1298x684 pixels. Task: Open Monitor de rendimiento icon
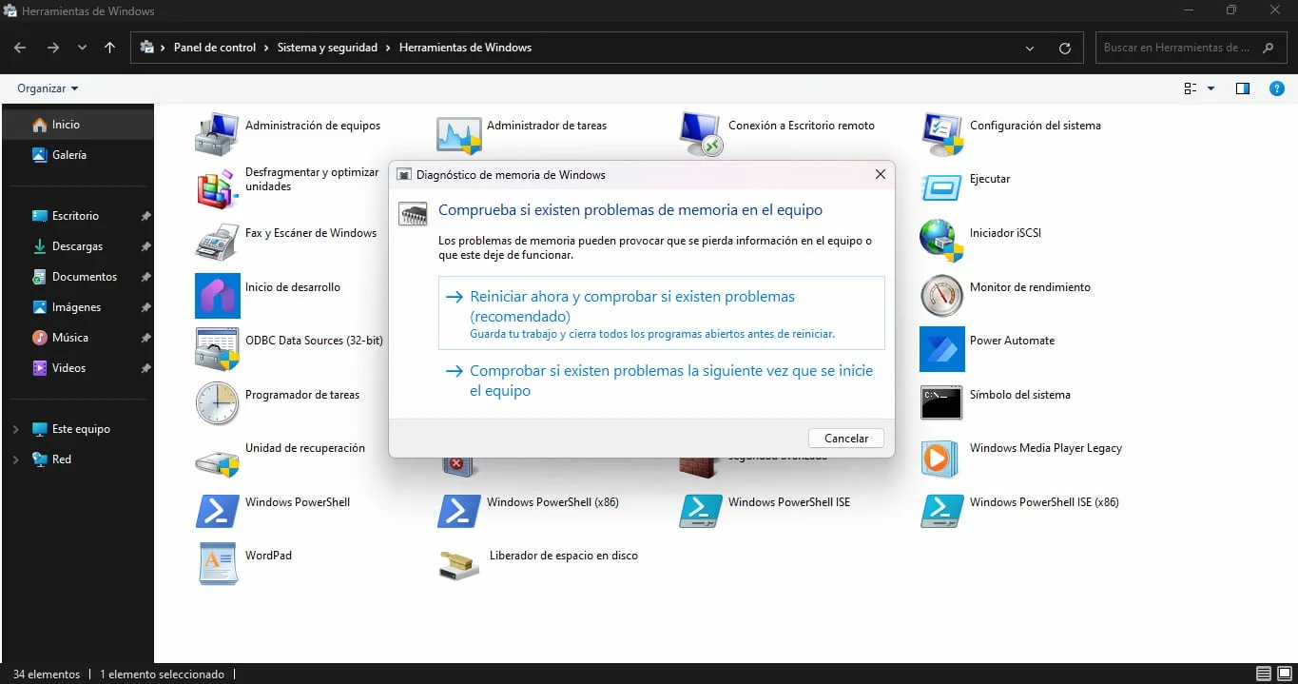coord(942,295)
